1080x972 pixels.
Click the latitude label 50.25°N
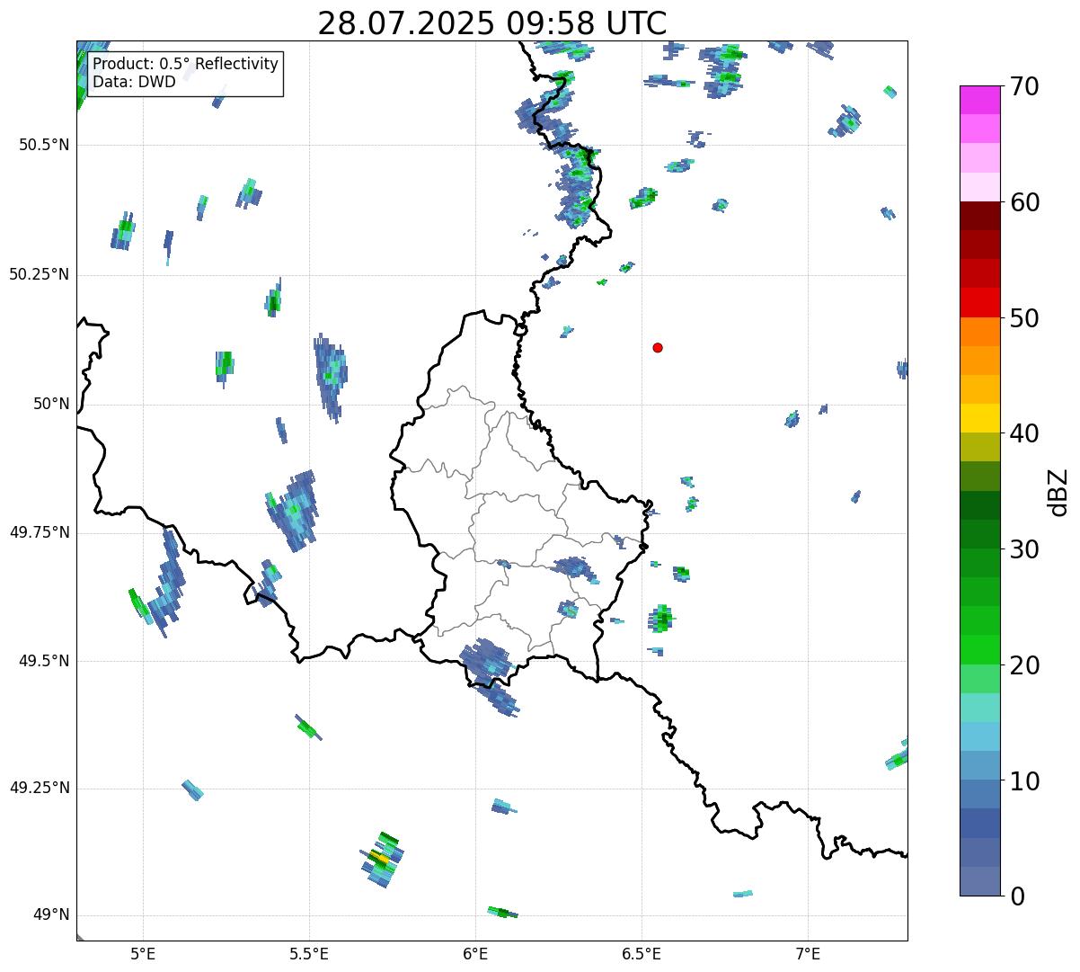click(x=40, y=274)
